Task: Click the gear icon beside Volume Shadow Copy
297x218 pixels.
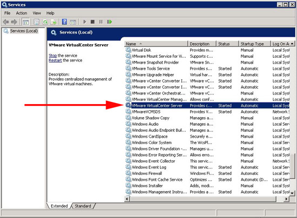Action: tap(129, 118)
